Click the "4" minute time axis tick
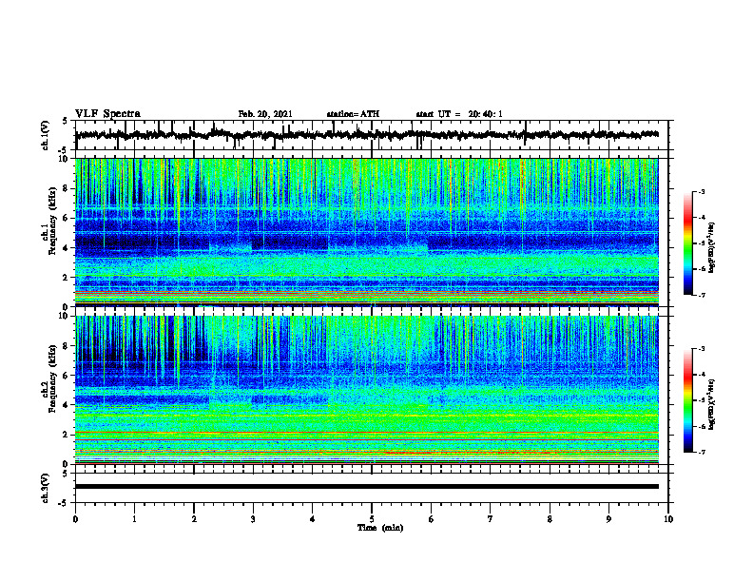The height and width of the screenshot is (582, 753). pyautogui.click(x=313, y=519)
